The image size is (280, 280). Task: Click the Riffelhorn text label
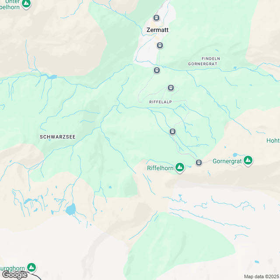coord(160,168)
